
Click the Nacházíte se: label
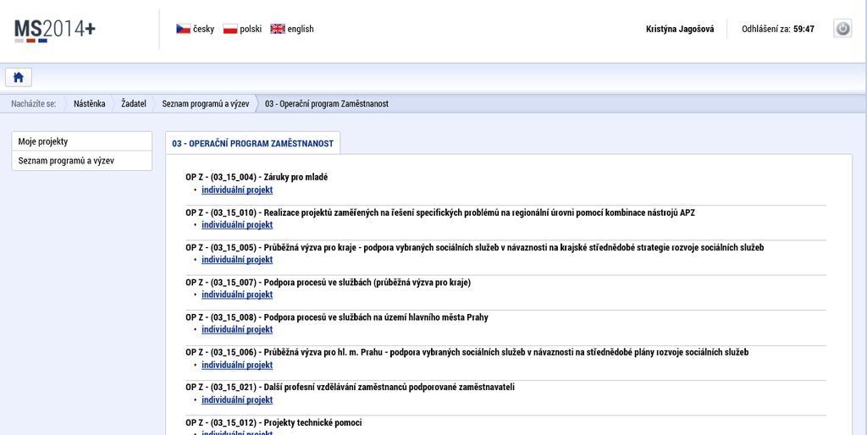(x=33, y=103)
